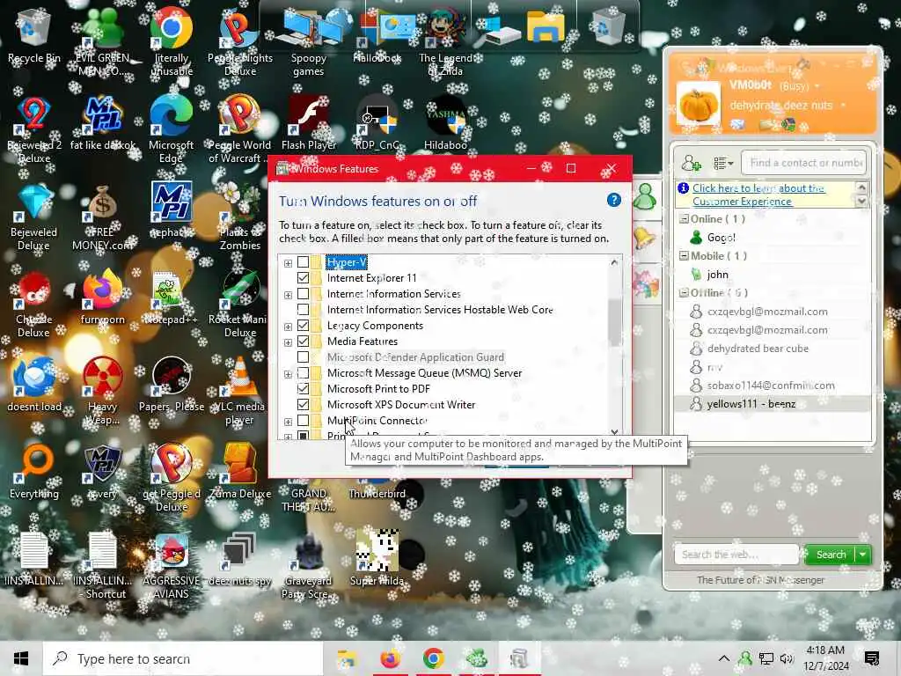
Task: Open Plants vs Zombies shortcut
Action: 239,217
